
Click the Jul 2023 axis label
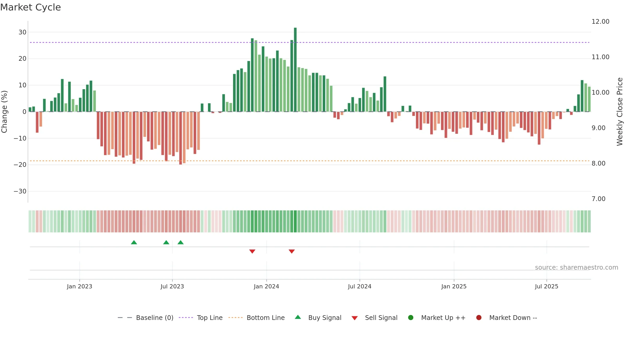(172, 286)
